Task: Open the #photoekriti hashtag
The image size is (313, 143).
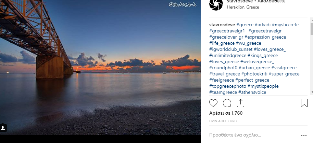Action: 254,74
